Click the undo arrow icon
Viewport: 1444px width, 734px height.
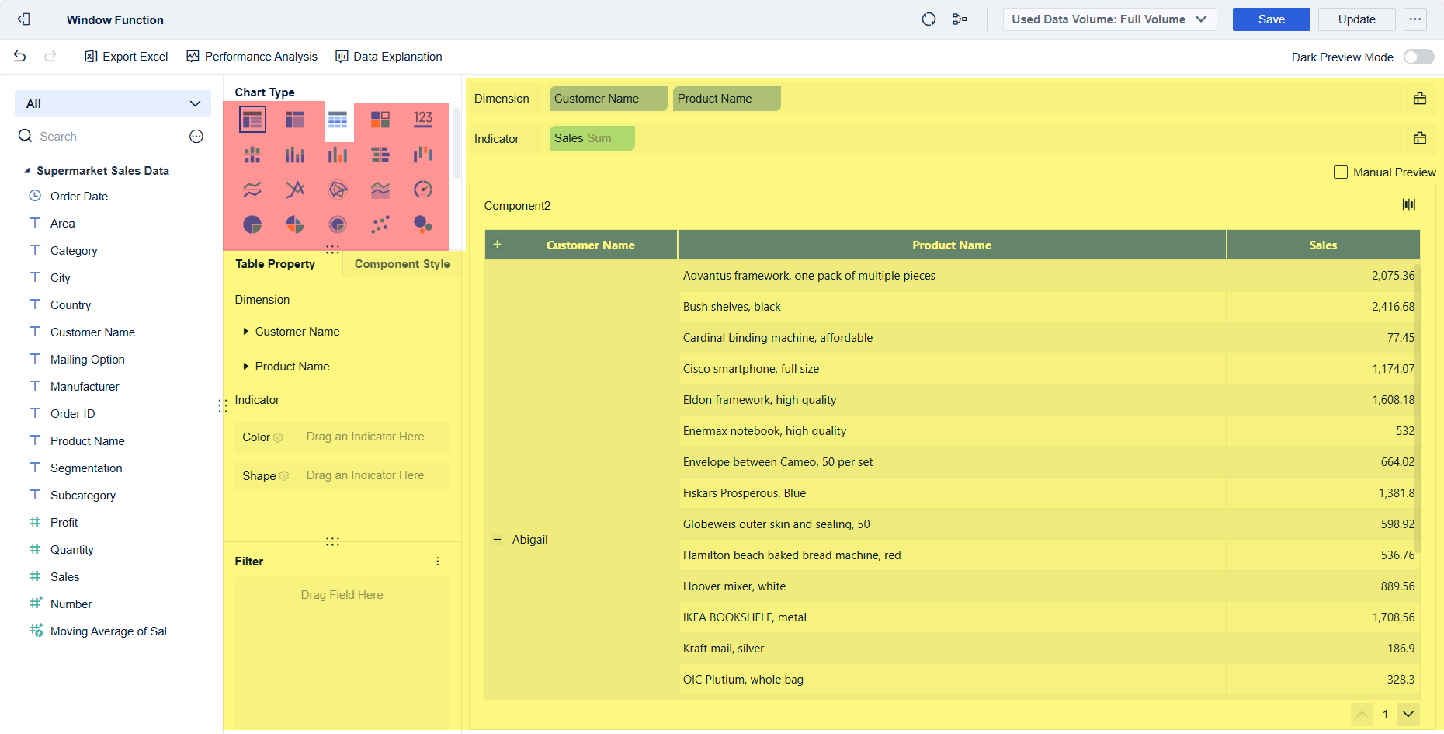tap(20, 56)
